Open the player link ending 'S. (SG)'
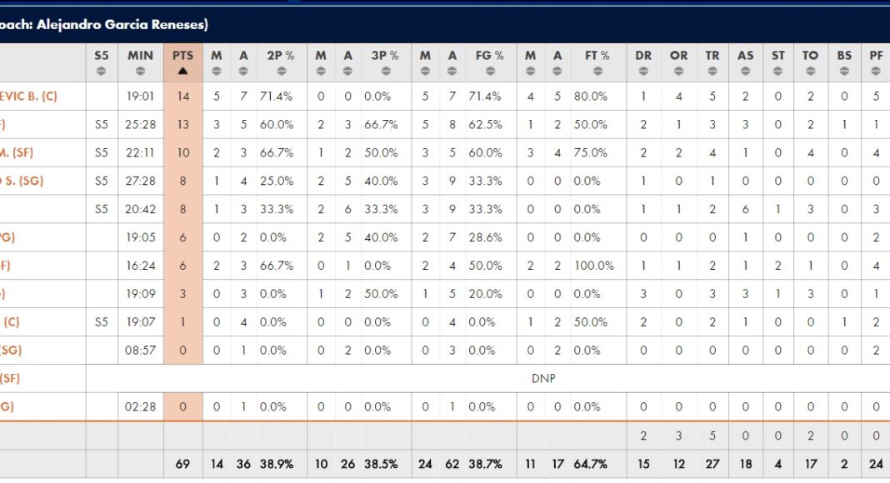Screen dimensions: 890x483 tap(17, 181)
